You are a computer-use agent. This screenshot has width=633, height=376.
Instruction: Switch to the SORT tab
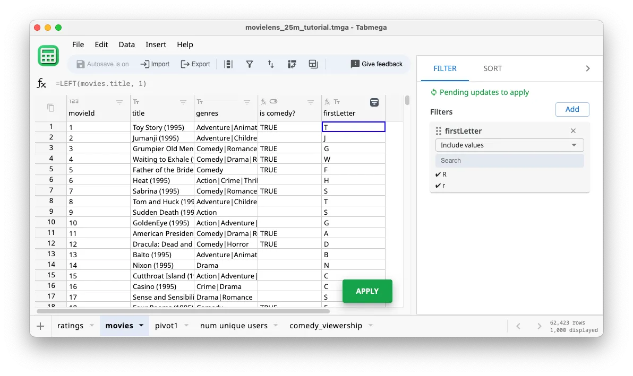(x=492, y=68)
